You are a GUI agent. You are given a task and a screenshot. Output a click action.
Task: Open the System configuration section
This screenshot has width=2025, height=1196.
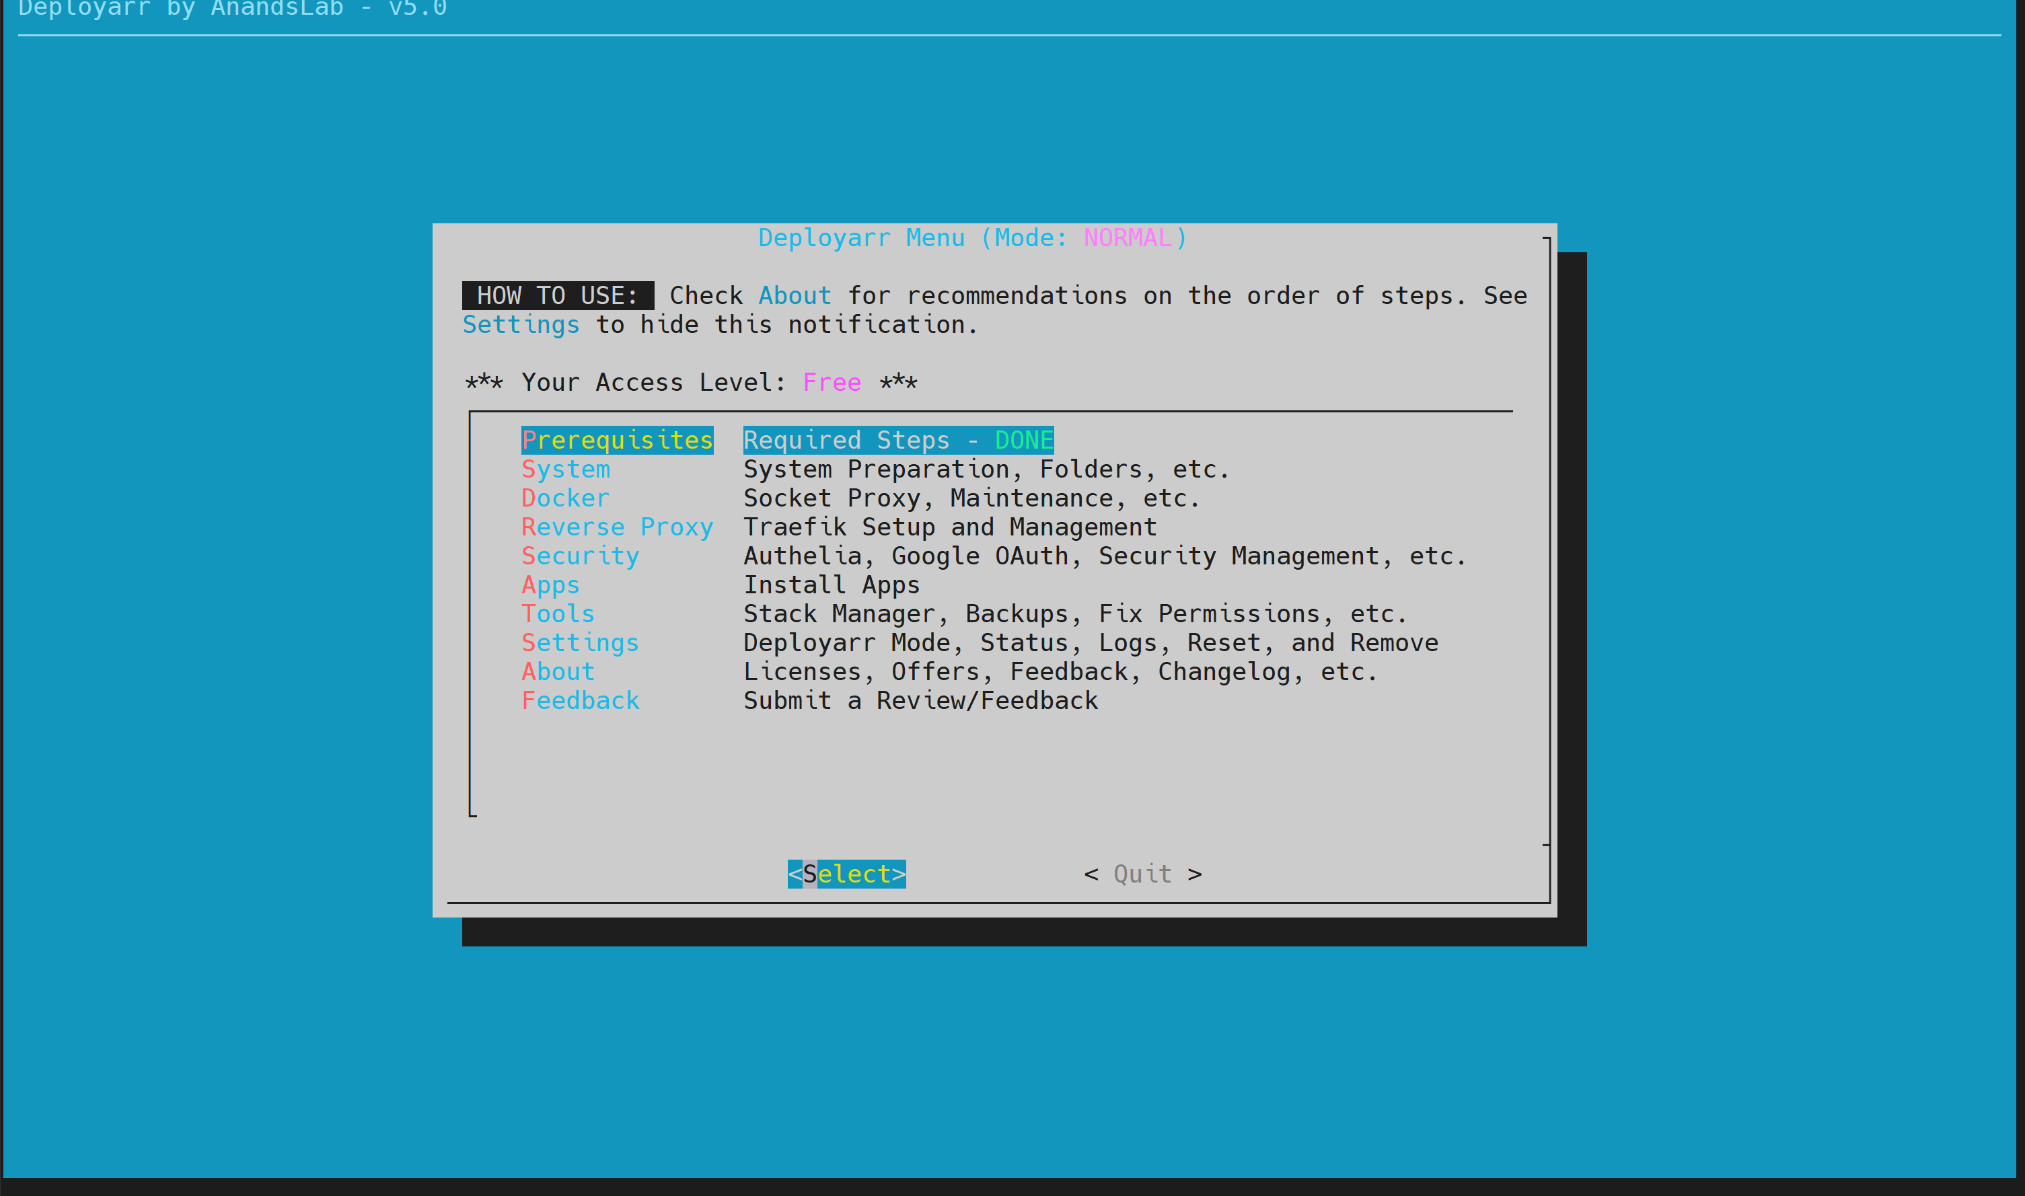tap(565, 467)
